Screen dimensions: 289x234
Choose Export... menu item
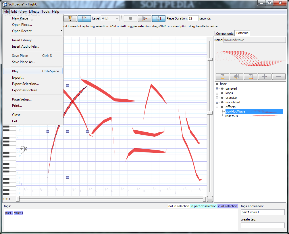pos(33,78)
